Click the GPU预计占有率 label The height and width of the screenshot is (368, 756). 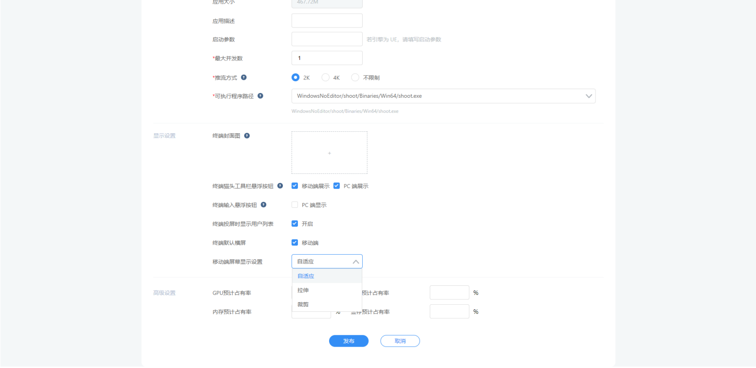coord(232,293)
